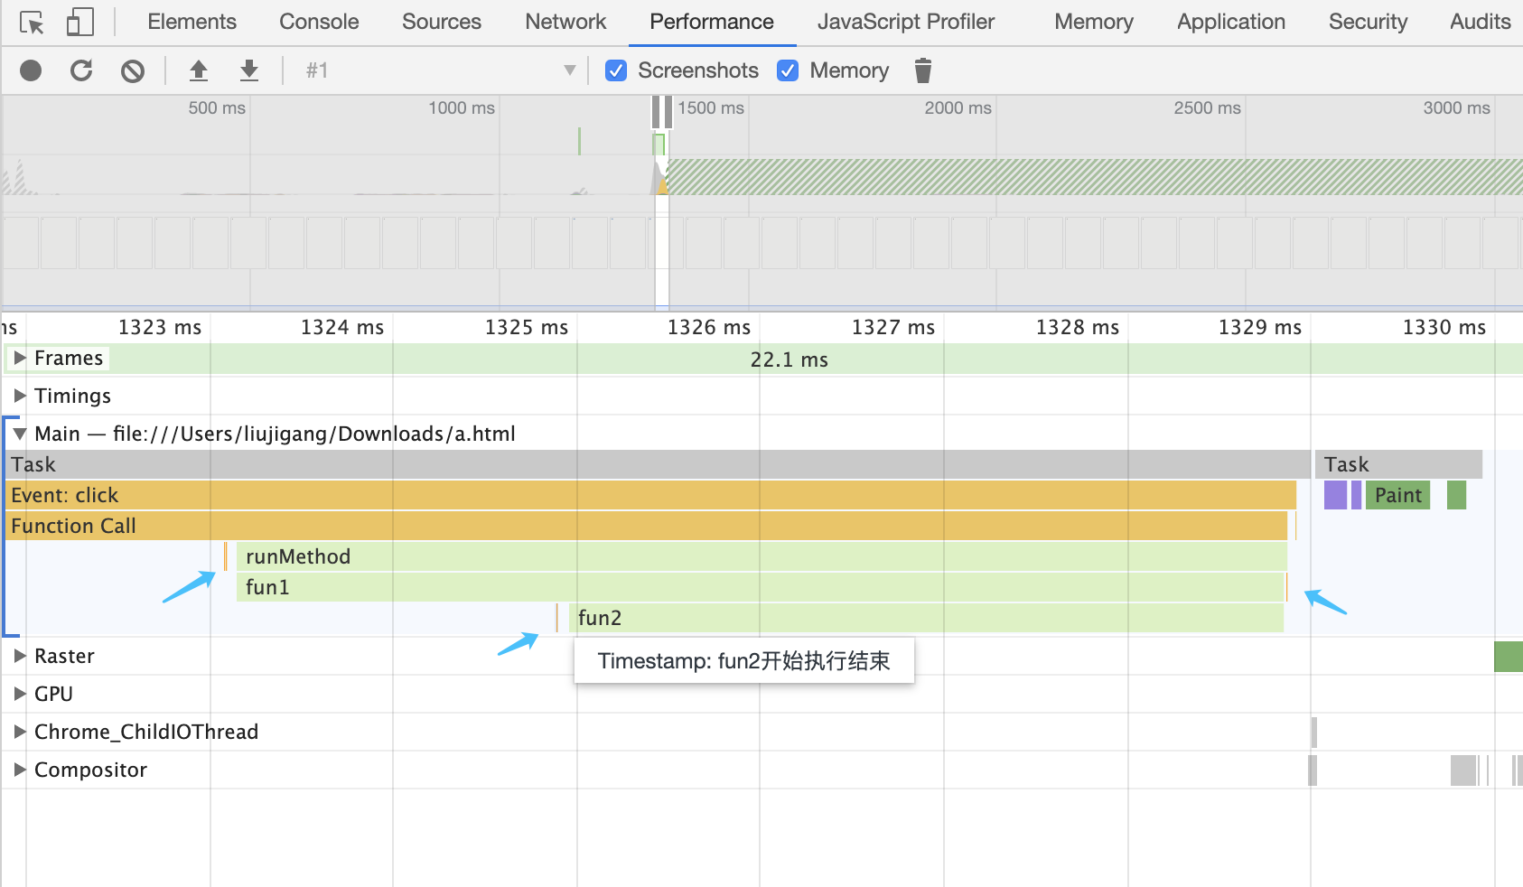Select the Paint event block
The width and height of the screenshot is (1523, 887).
1397,495
